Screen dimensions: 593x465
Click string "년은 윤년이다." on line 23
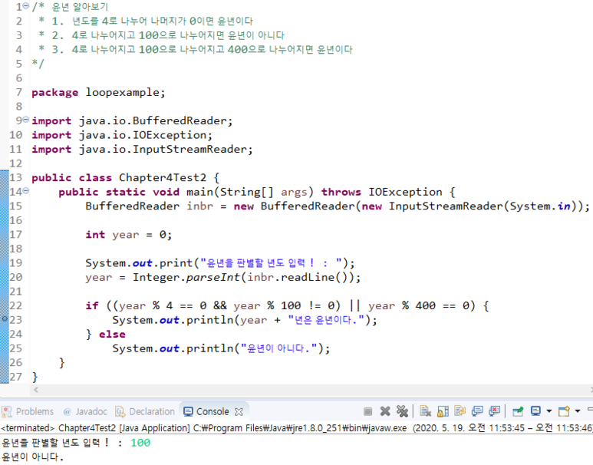[x=325, y=320]
